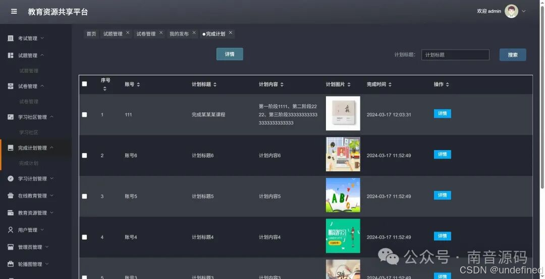The image size is (545, 279).
Task: Open 试卷管理 submenu item in sidebar
Action: pos(29,102)
